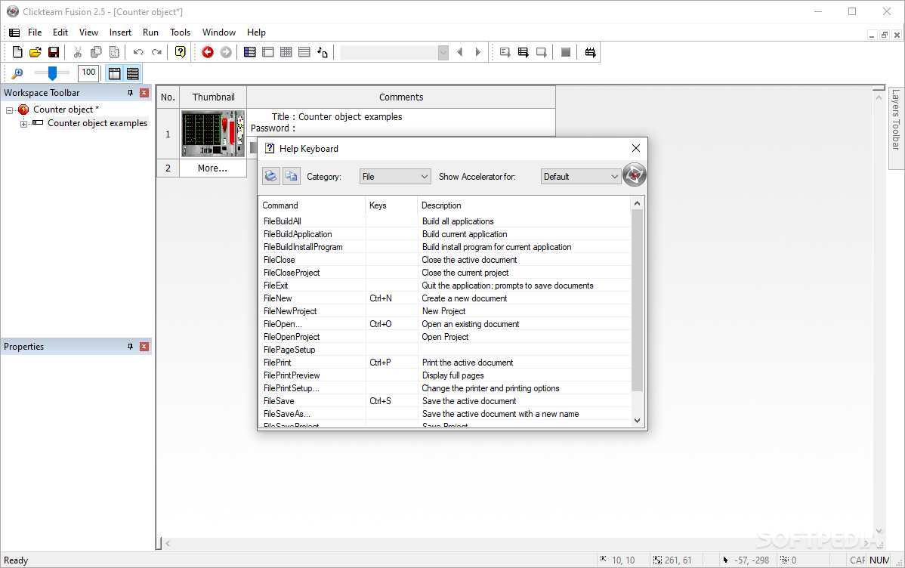Open the Event editor grid icon
The width and height of the screenshot is (905, 568).
[x=286, y=53]
